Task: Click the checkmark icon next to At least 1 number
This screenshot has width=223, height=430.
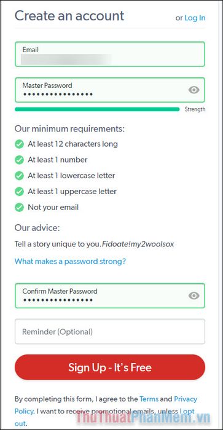Action: tap(19, 160)
